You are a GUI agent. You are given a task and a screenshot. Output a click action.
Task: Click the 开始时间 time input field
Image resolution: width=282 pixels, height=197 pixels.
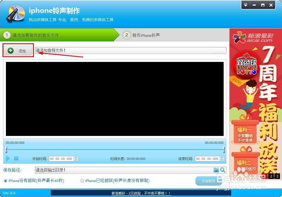pos(61,159)
